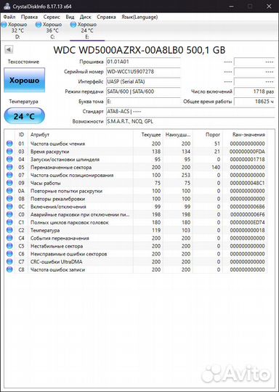Screen dimensions: 279x392
Task: Click status icon for Переназначенные сектора
Action: pyautogui.click(x=9, y=167)
